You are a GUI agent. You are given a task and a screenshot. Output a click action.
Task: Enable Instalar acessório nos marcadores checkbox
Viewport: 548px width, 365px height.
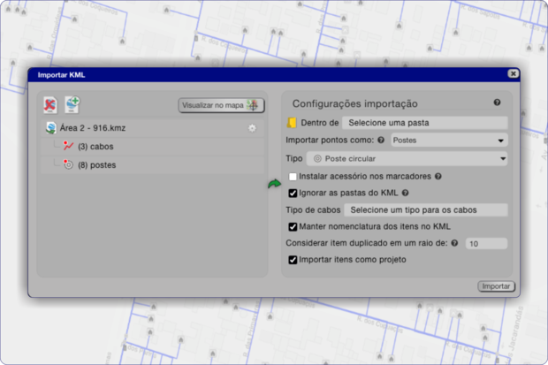(x=293, y=177)
